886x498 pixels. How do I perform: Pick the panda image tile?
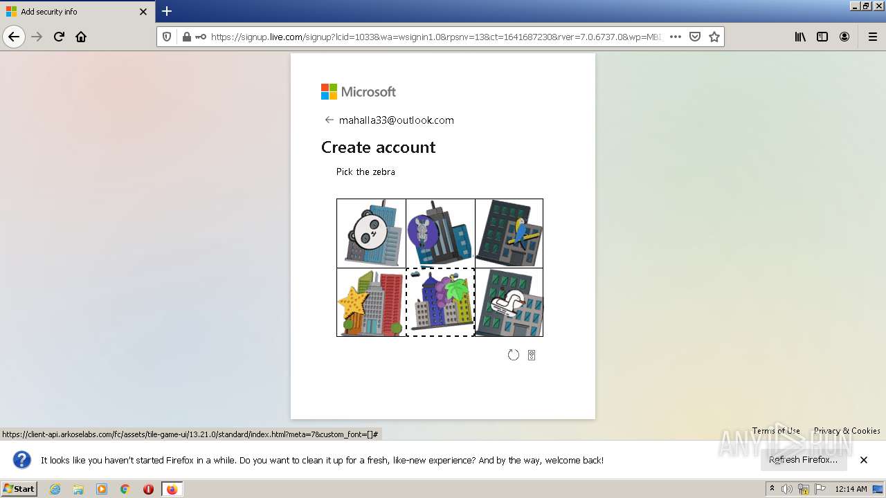pyautogui.click(x=371, y=233)
